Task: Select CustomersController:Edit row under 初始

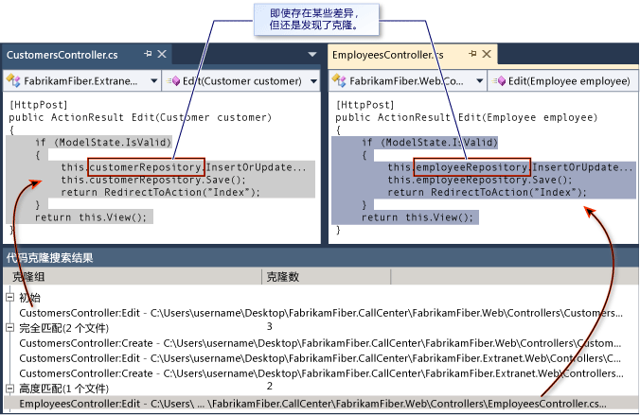Action: tap(321, 313)
